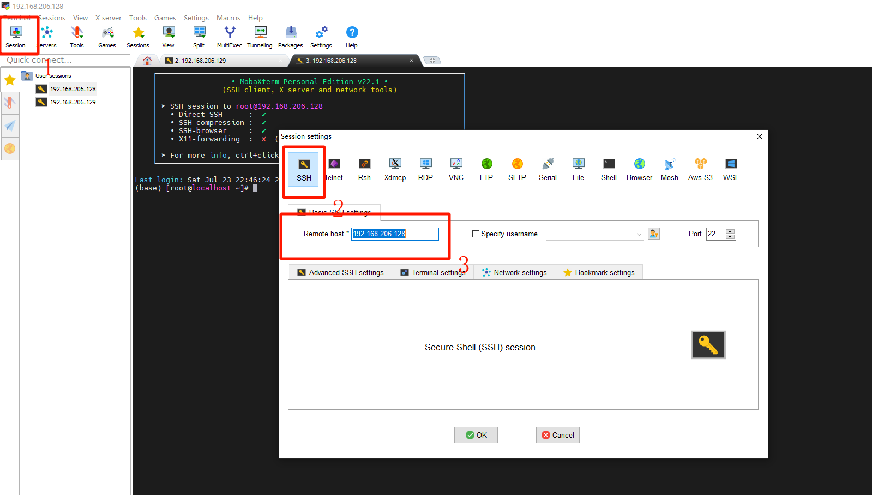Image resolution: width=872 pixels, height=495 pixels.
Task: Switch to the sidebar star Sessions tab
Action: (x=10, y=80)
